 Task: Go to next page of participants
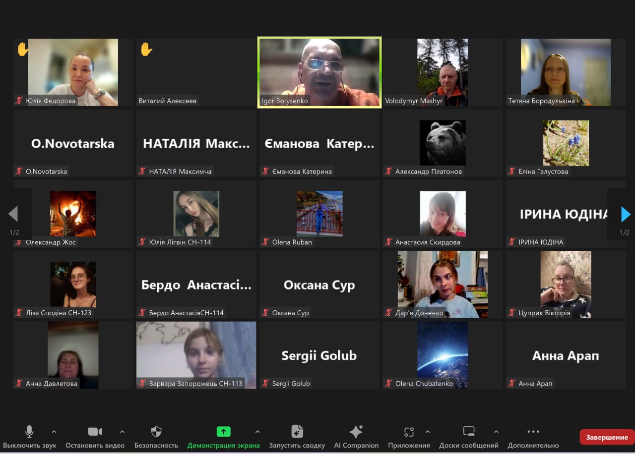626,215
